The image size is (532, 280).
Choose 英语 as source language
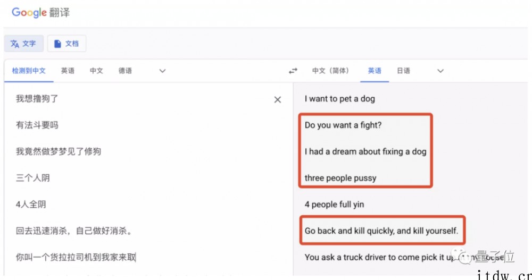pyautogui.click(x=68, y=71)
